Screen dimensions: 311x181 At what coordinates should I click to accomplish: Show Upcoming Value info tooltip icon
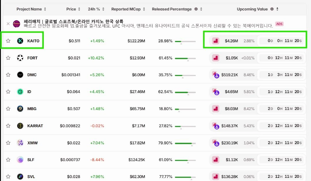tap(272, 9)
